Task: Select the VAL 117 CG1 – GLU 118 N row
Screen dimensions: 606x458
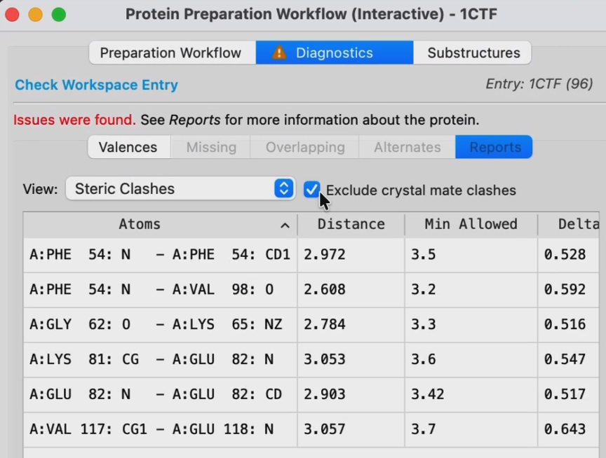Action: coord(311,429)
